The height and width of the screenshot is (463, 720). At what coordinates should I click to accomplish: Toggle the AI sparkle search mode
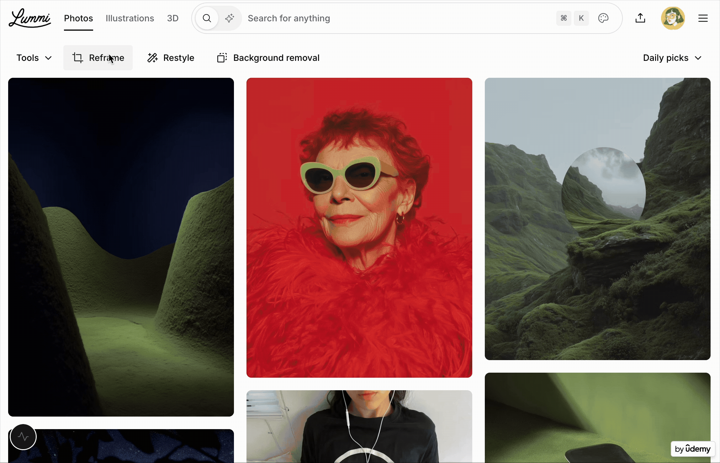coord(230,18)
